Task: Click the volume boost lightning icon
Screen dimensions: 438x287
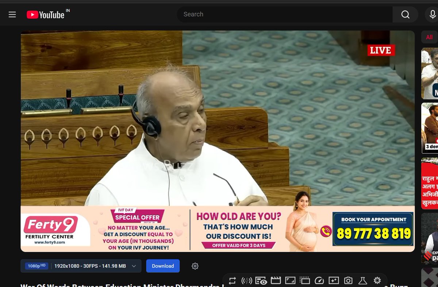Action: point(247,280)
